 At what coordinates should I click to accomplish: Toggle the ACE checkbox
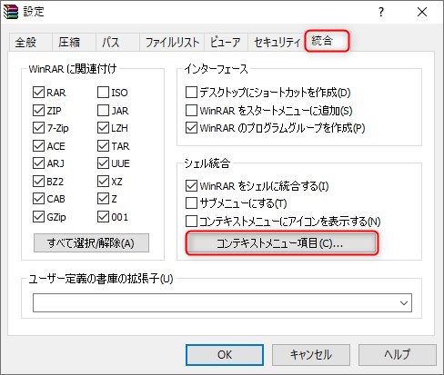click(x=38, y=146)
